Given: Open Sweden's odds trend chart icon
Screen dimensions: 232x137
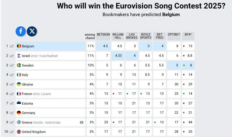Looking at the screenshot, I should [x=12, y=65].
